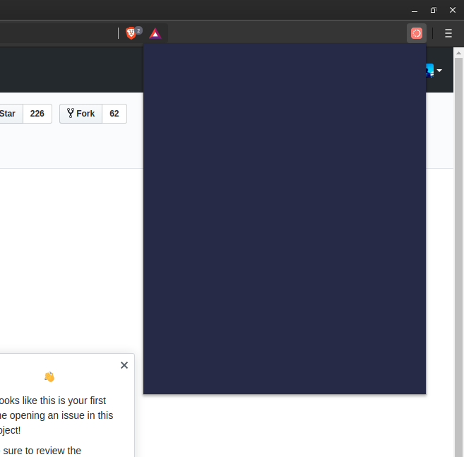The width and height of the screenshot is (464, 457).
Task: Click the pink extension icon in toolbar
Action: tap(417, 33)
